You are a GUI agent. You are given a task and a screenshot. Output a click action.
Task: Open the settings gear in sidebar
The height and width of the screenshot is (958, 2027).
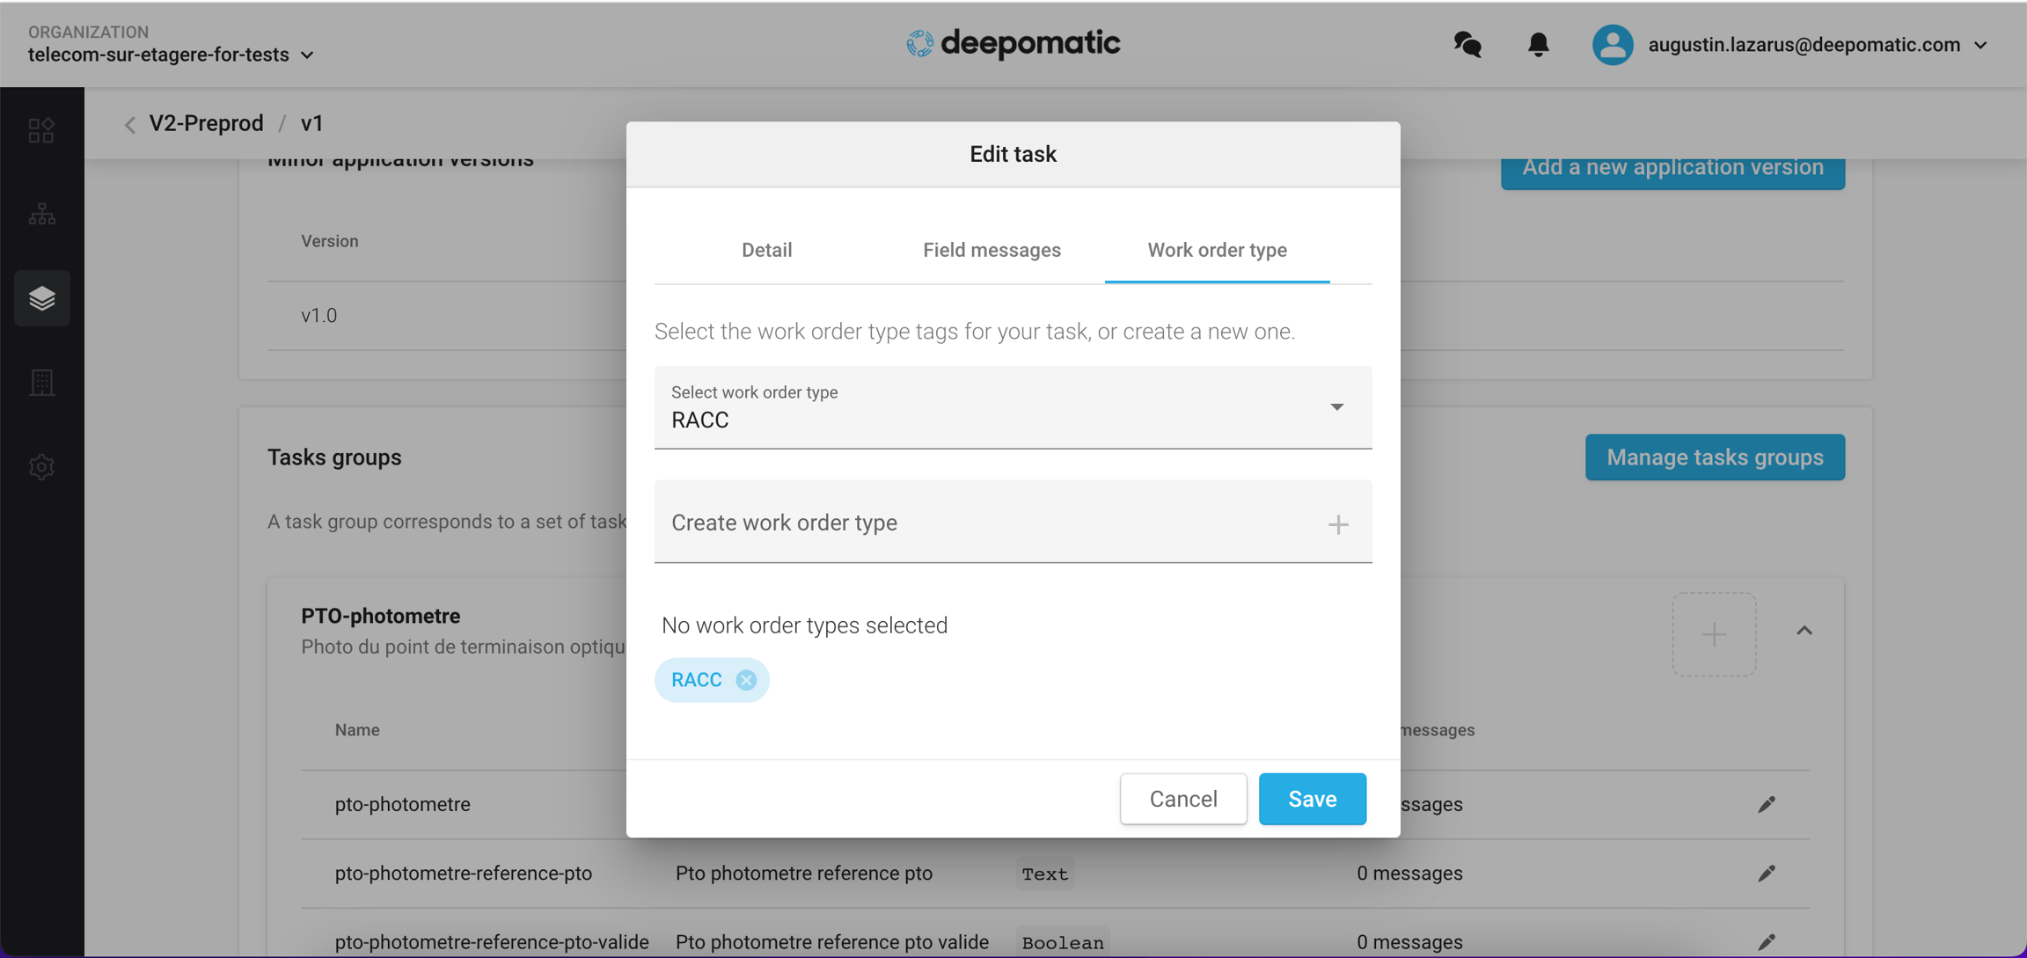pos(41,466)
